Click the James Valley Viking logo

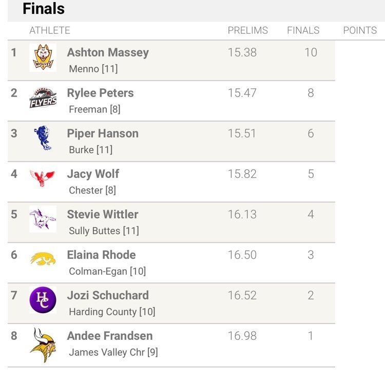(x=43, y=345)
